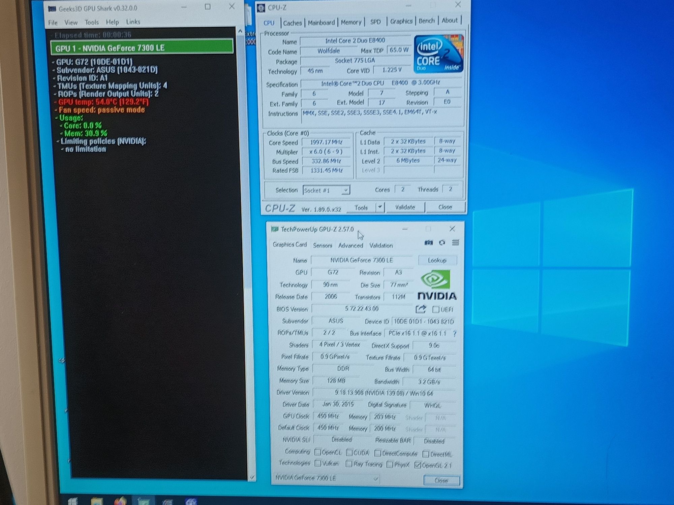Screen dimensions: 674x505
Task: Open the Socket #1 selection dropdown in CPU-Z
Action: point(326,191)
